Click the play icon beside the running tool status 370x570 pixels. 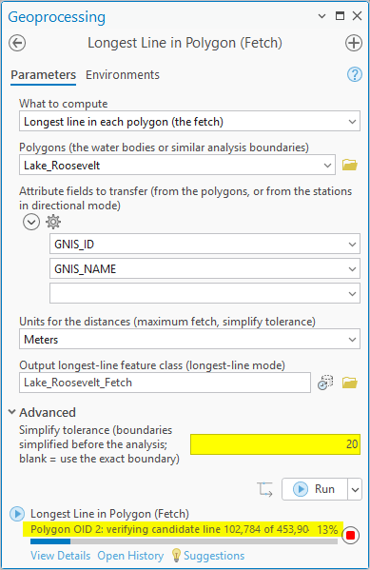17,514
